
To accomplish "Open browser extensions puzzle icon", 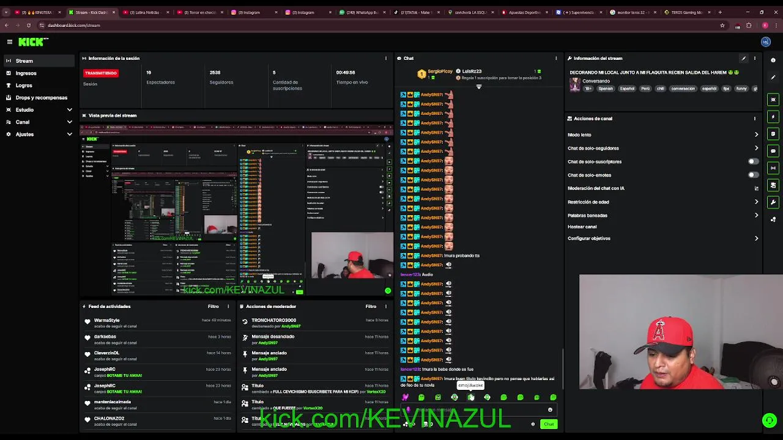I will pyautogui.click(x=749, y=25).
